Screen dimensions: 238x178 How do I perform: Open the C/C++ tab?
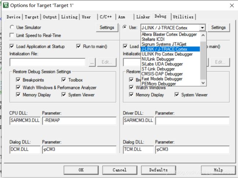(106, 17)
